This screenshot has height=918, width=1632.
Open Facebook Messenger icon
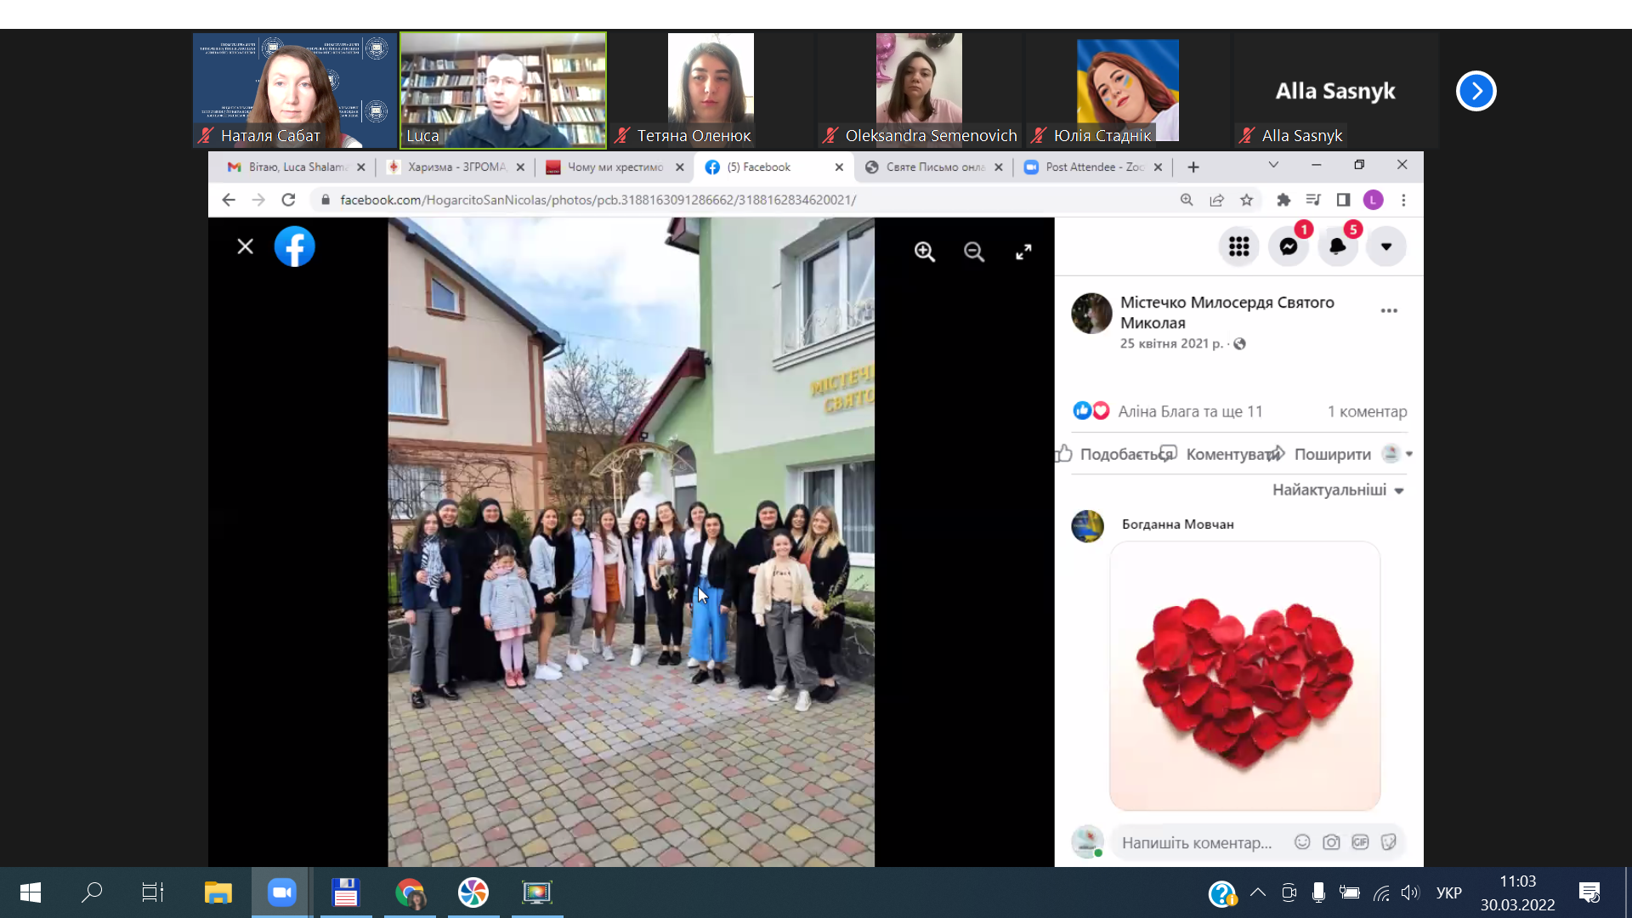[x=1289, y=246]
